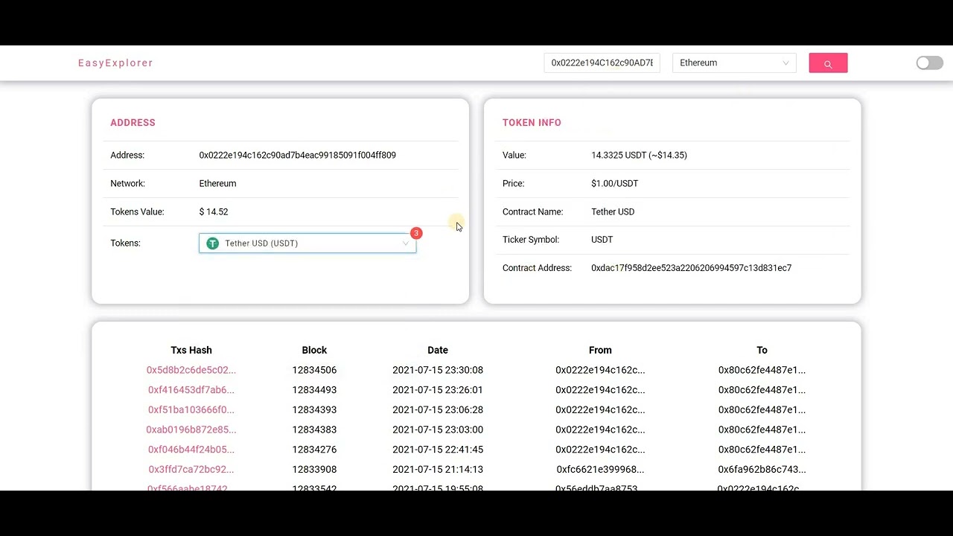Click From address in block 12834506 row
953x536 pixels.
tap(600, 370)
